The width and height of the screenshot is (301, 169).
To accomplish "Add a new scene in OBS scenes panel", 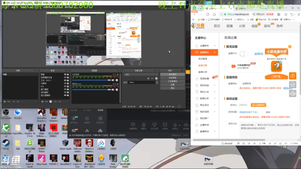I will [5, 101].
